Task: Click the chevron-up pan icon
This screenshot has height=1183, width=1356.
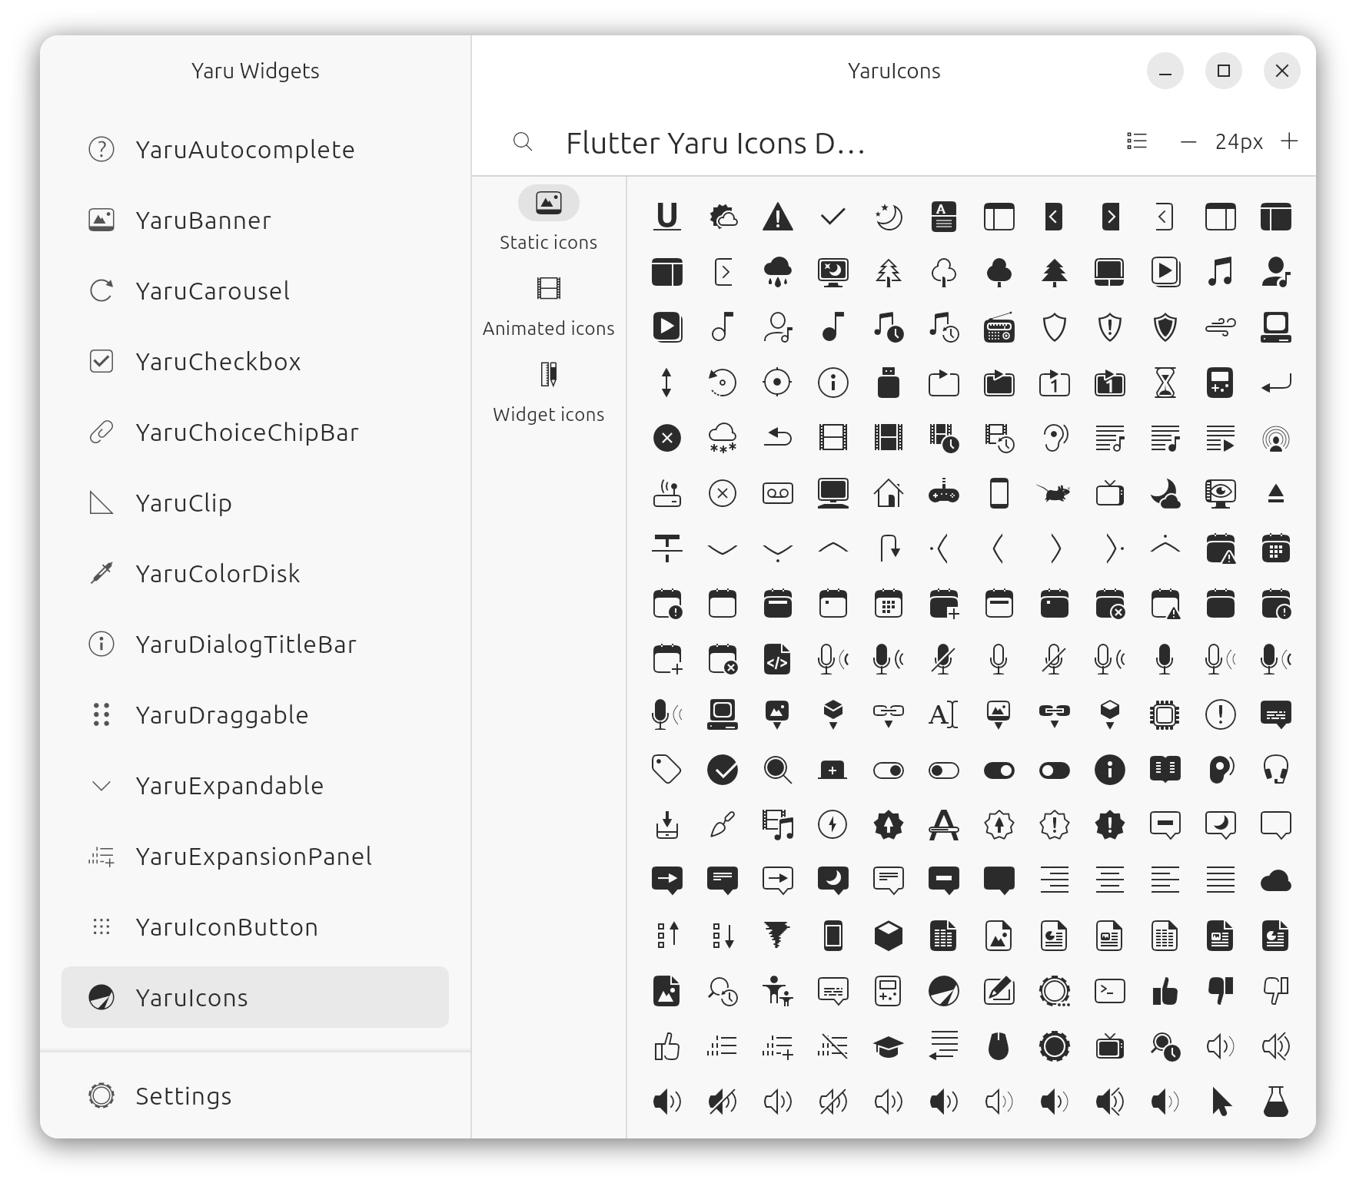Action: [x=833, y=548]
